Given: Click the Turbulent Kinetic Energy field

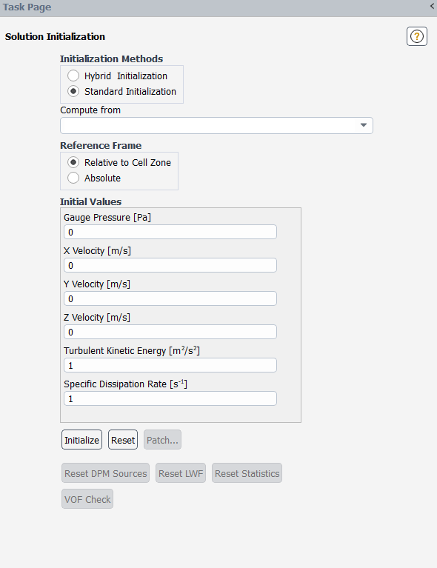Looking at the screenshot, I should click(170, 365).
